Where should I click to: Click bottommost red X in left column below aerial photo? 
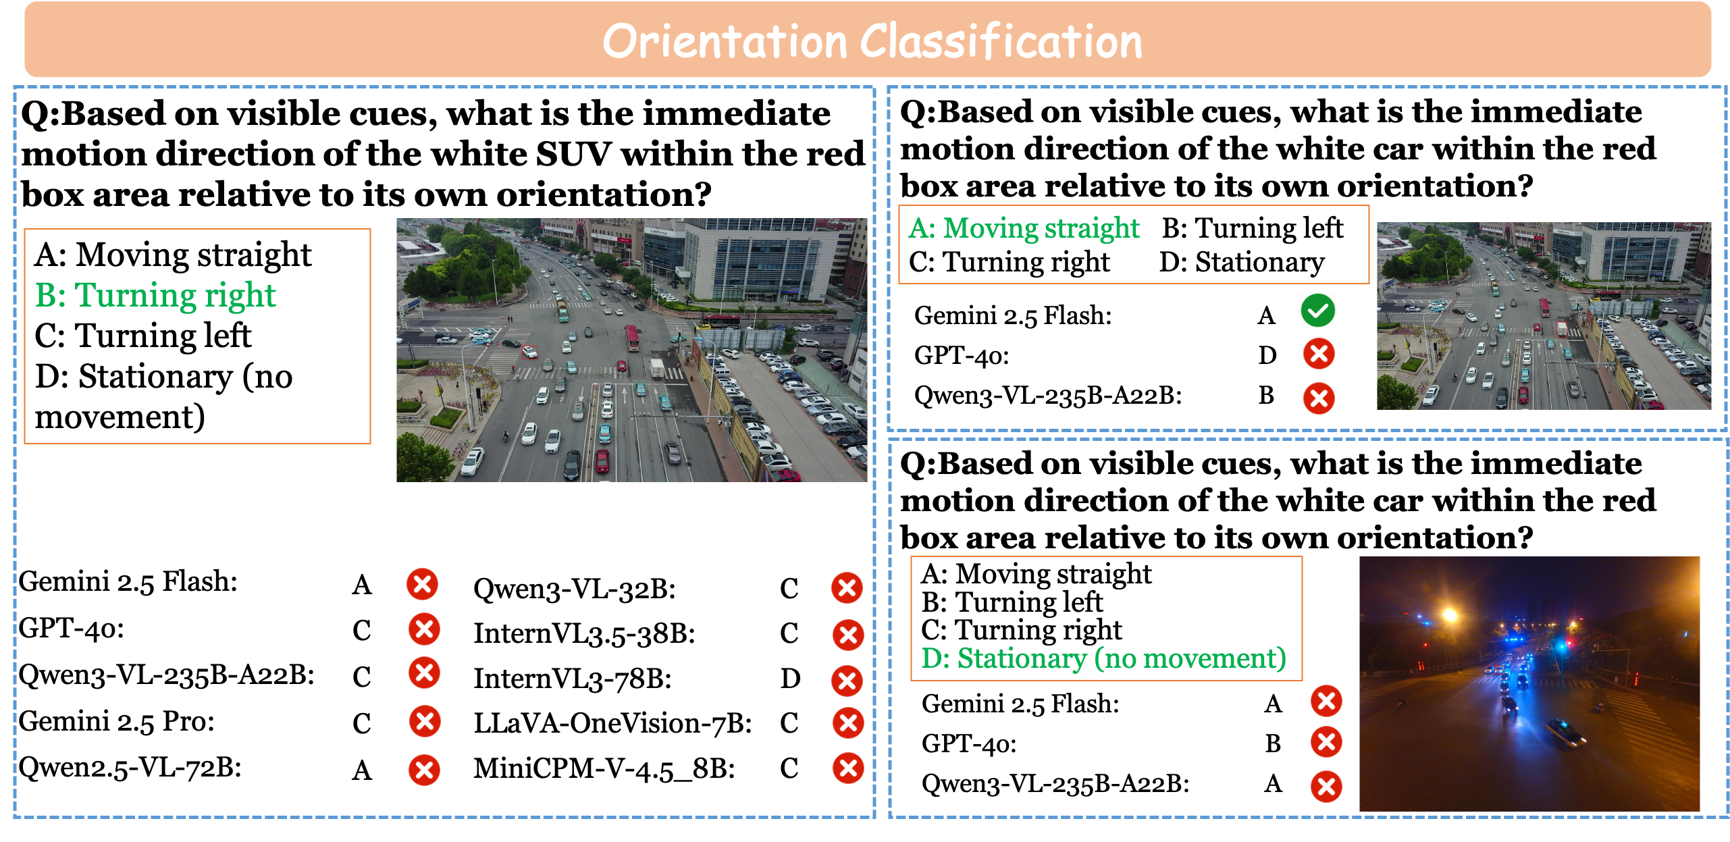point(424,770)
